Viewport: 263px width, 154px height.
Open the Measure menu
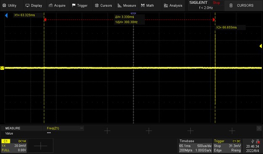pos(127,5)
